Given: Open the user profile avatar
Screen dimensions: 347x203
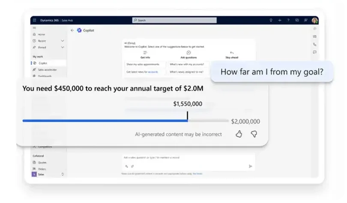Looking at the screenshot, I should (314, 21).
